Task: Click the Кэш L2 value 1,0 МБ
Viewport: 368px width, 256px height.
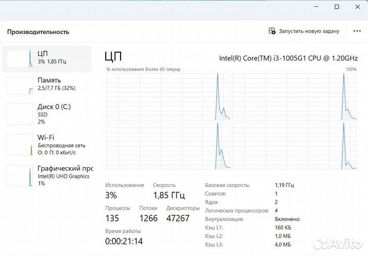Action: click(x=283, y=236)
